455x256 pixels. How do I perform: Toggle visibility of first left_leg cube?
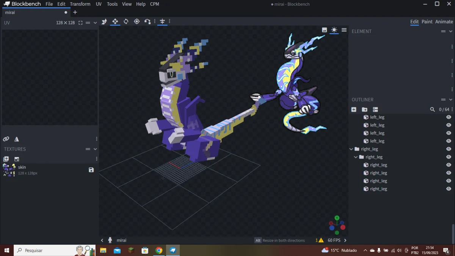point(449,117)
